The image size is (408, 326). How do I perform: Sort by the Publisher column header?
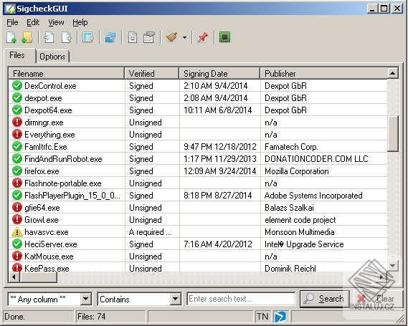[323, 74]
